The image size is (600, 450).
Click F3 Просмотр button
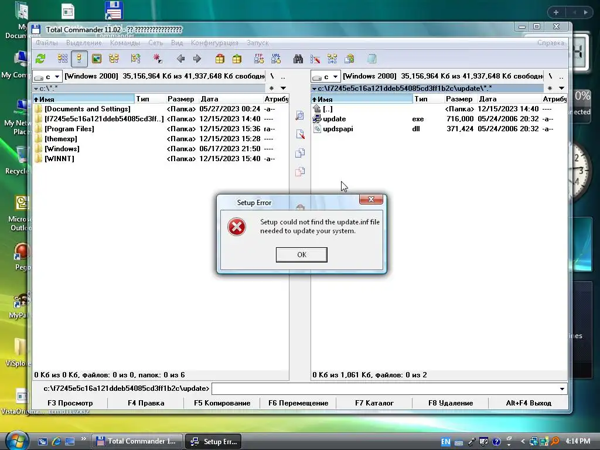pyautogui.click(x=70, y=403)
